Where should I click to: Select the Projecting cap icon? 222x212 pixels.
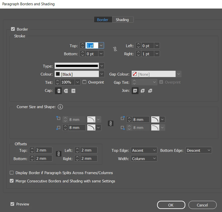tap(73, 91)
